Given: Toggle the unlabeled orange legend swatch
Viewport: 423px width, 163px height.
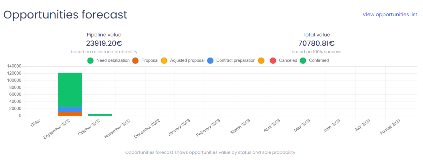Looking at the screenshot, I should (x=261, y=60).
